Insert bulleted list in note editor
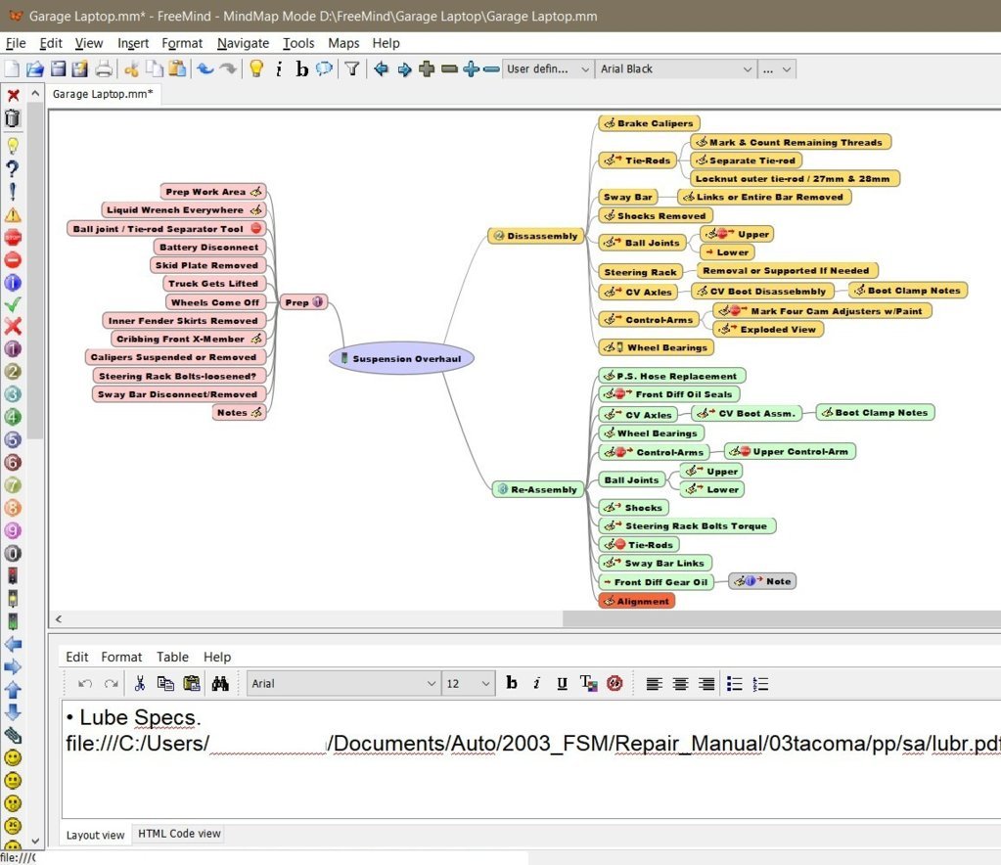Viewport: 1001px width, 865px height. coord(735,684)
